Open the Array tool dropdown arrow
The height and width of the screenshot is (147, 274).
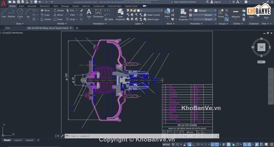point(77,19)
